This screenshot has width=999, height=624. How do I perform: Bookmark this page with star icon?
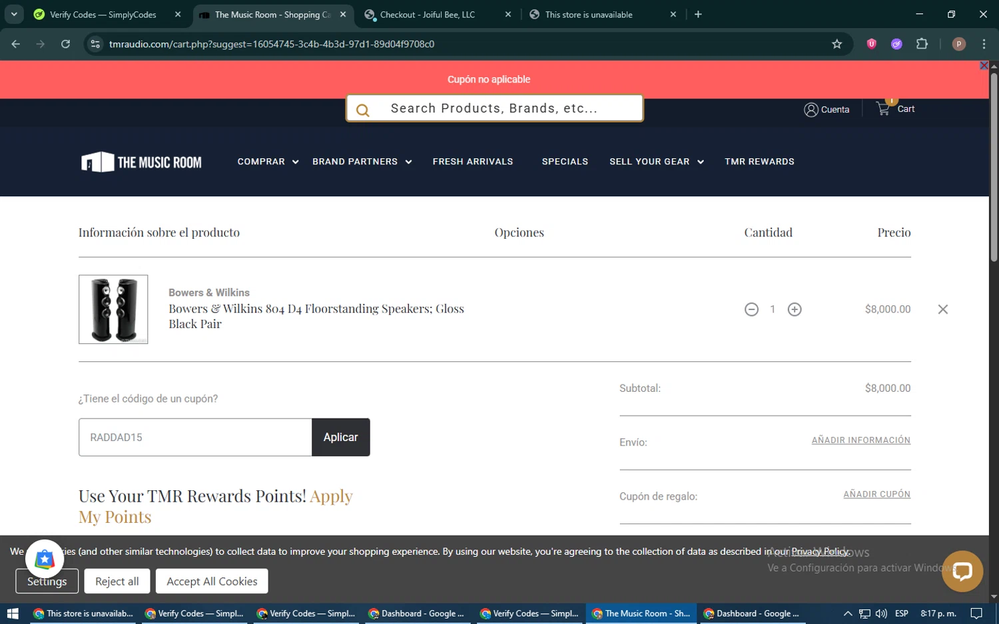pos(837,44)
